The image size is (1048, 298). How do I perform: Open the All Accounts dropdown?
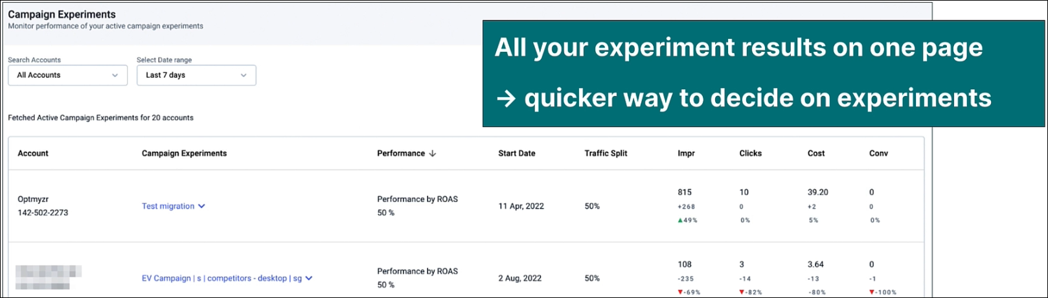[x=67, y=75]
